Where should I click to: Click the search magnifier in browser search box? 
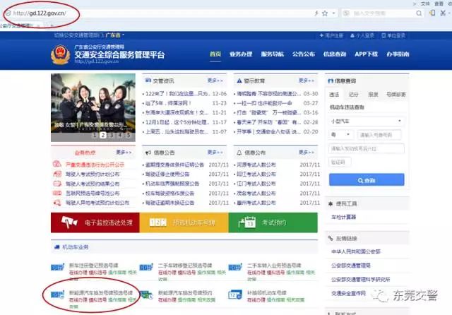(419, 13)
